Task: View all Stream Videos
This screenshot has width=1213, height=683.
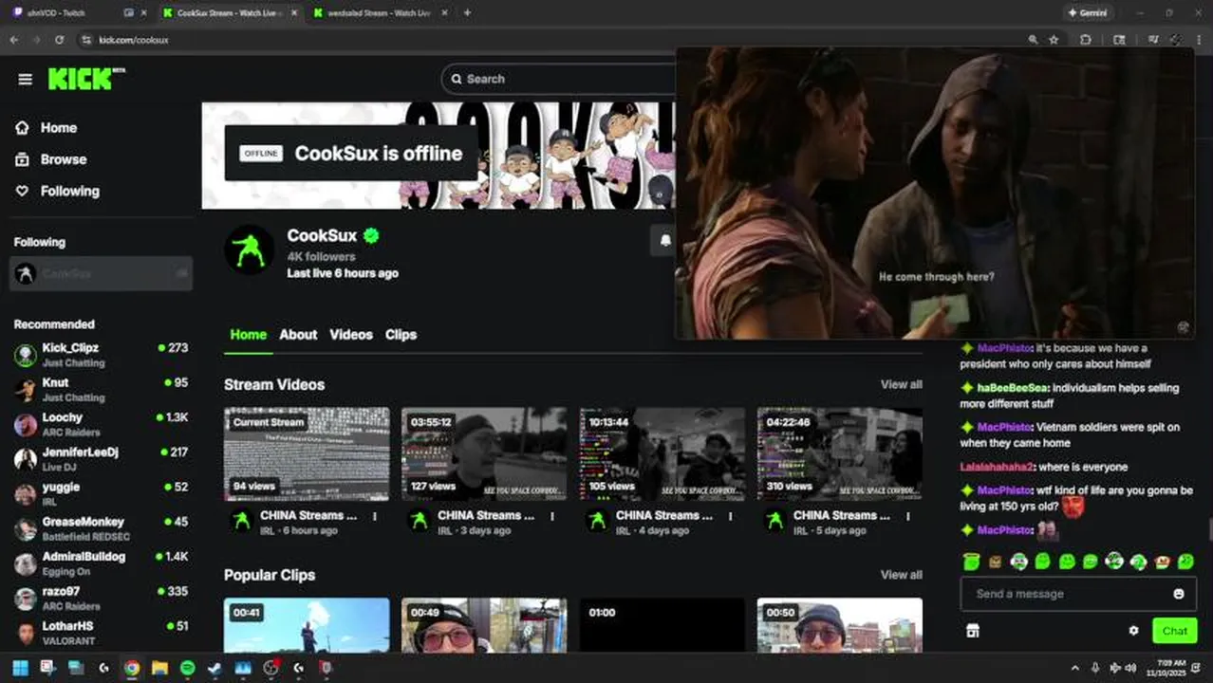Action: click(x=901, y=384)
